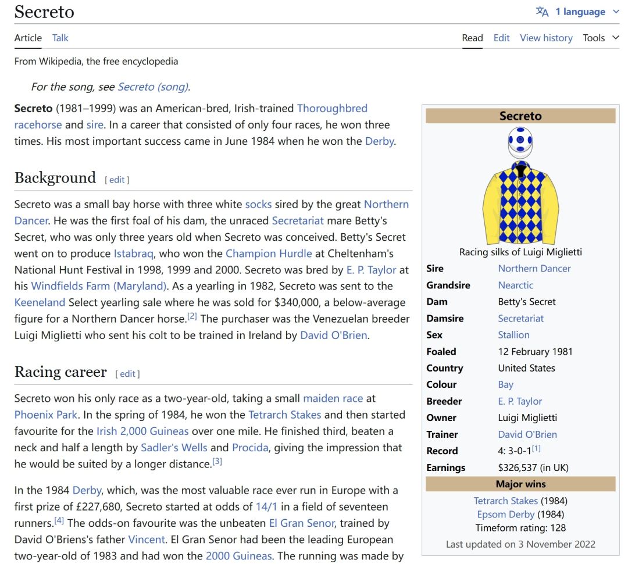Screen dimensions: 628x564
Task: Jump to citation 1 beside Record
Action: 536,449
